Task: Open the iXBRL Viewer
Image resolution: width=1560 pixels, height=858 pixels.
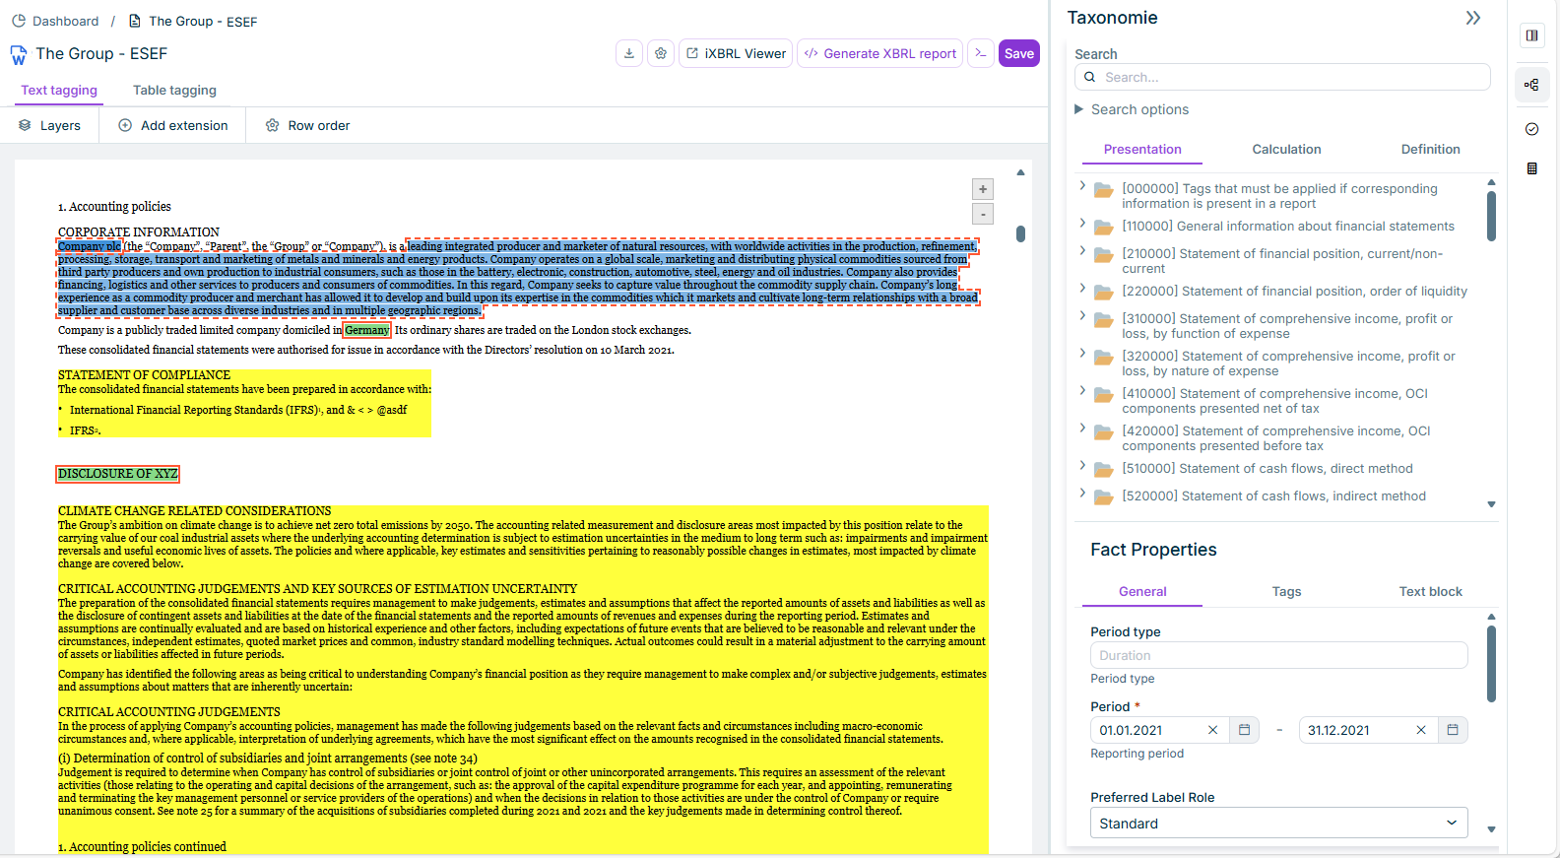Action: click(x=736, y=53)
